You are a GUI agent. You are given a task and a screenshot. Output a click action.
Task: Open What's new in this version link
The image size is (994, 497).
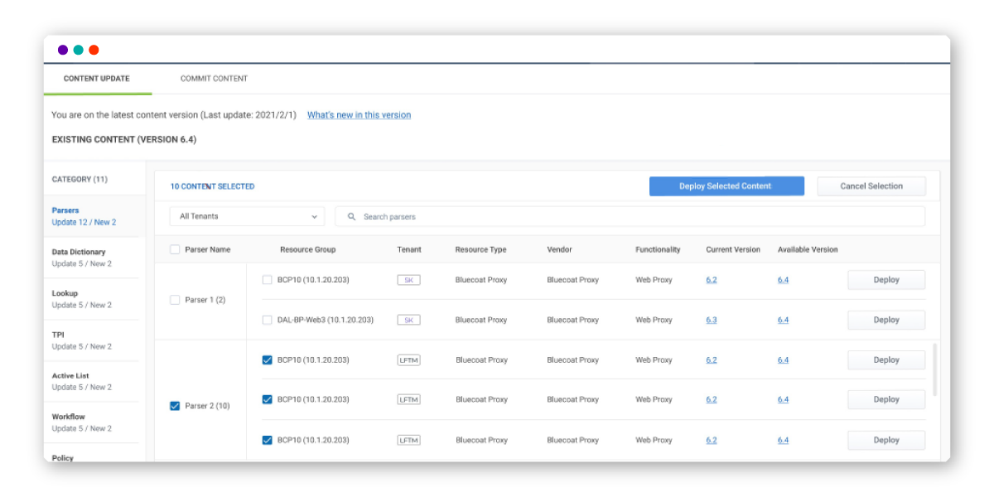[359, 115]
